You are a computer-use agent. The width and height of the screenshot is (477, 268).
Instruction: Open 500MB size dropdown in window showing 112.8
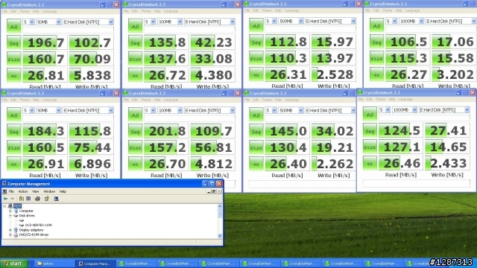click(x=301, y=21)
